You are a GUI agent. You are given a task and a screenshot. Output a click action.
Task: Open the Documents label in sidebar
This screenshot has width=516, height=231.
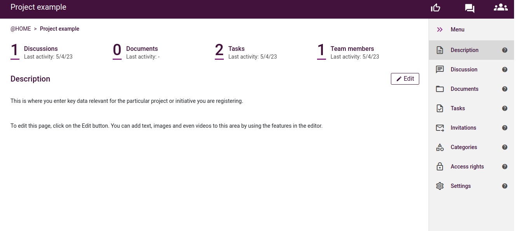(x=464, y=89)
